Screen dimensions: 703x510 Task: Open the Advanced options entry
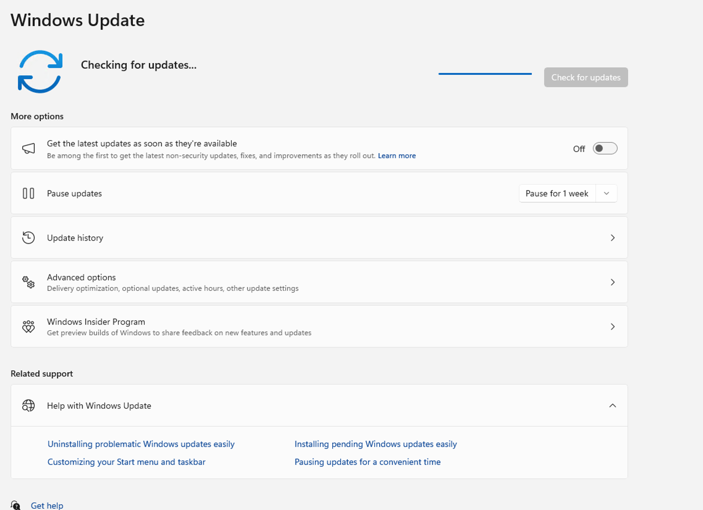click(81, 277)
